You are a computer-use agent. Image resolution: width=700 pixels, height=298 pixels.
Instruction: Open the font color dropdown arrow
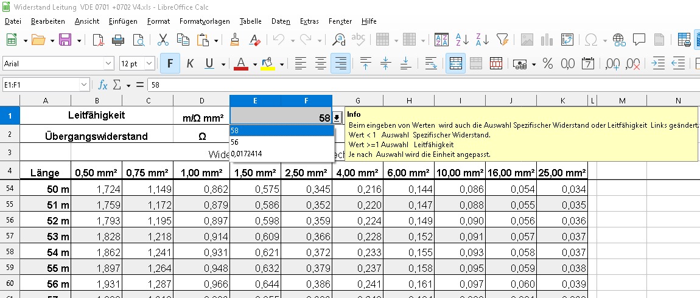click(x=255, y=64)
